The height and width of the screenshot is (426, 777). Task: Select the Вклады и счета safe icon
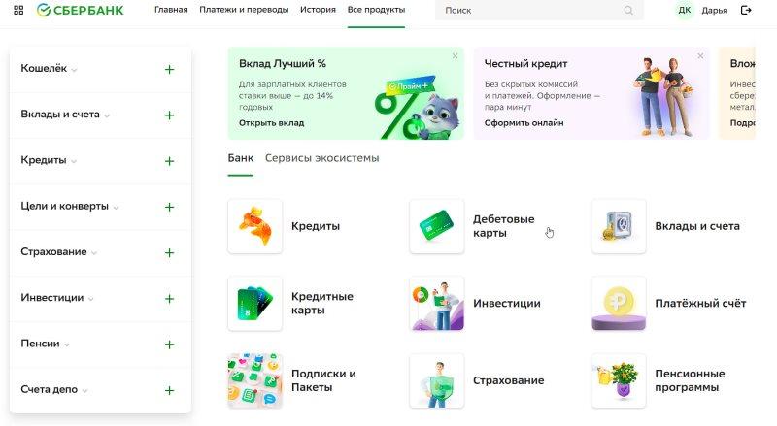(x=618, y=226)
